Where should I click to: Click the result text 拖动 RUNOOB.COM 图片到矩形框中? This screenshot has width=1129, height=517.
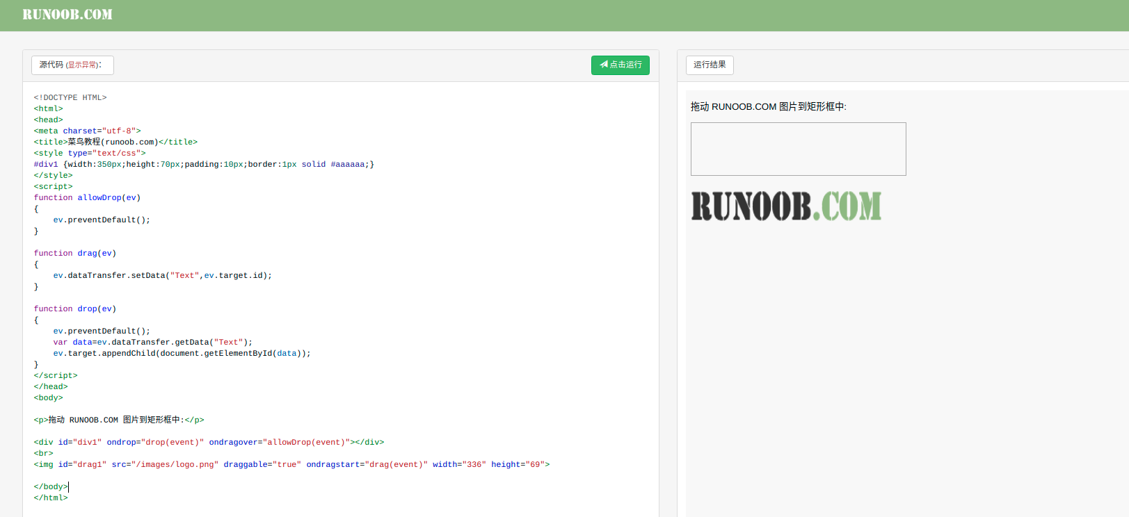click(769, 106)
